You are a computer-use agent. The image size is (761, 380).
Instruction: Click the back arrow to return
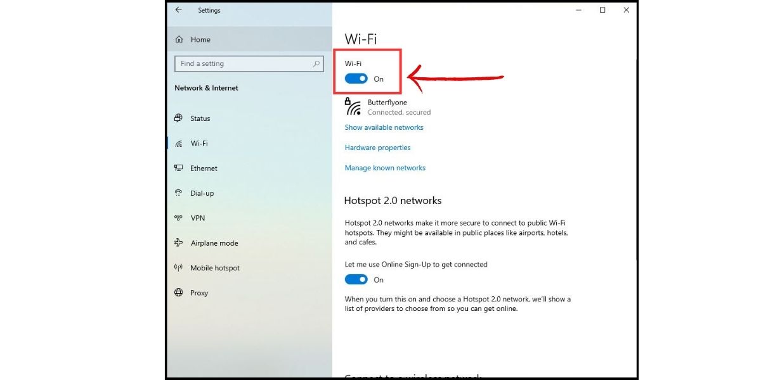click(178, 10)
